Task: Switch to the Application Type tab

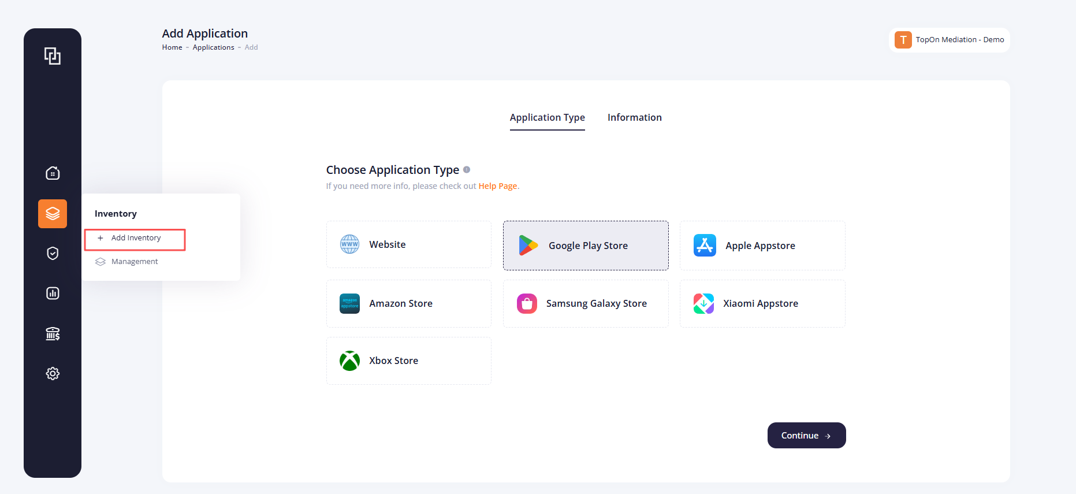Action: tap(548, 118)
